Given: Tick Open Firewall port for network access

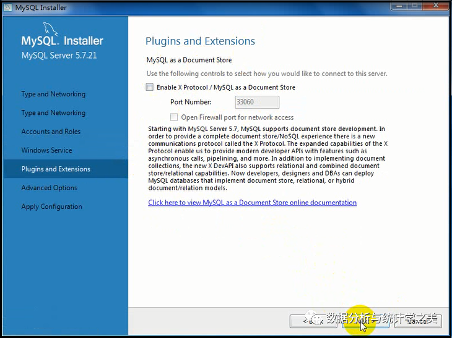Looking at the screenshot, I should [174, 117].
